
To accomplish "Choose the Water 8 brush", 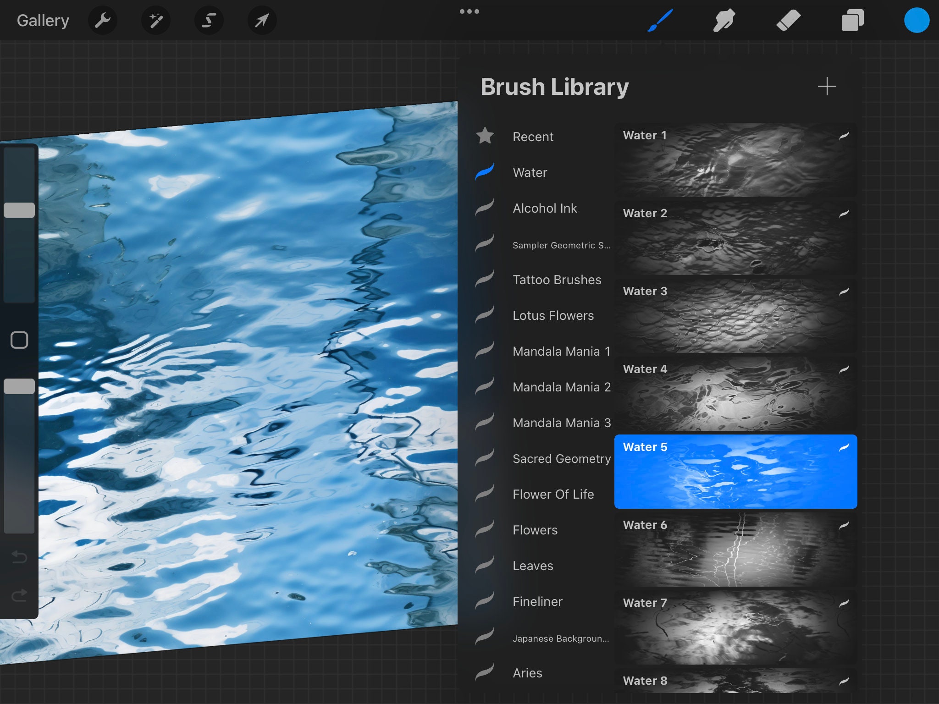I will 735,681.
